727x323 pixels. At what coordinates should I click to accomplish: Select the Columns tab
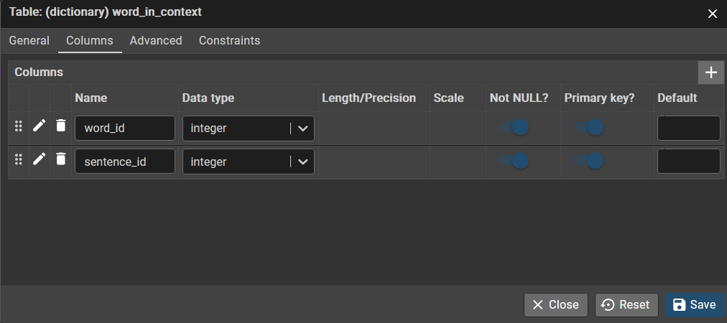[90, 41]
